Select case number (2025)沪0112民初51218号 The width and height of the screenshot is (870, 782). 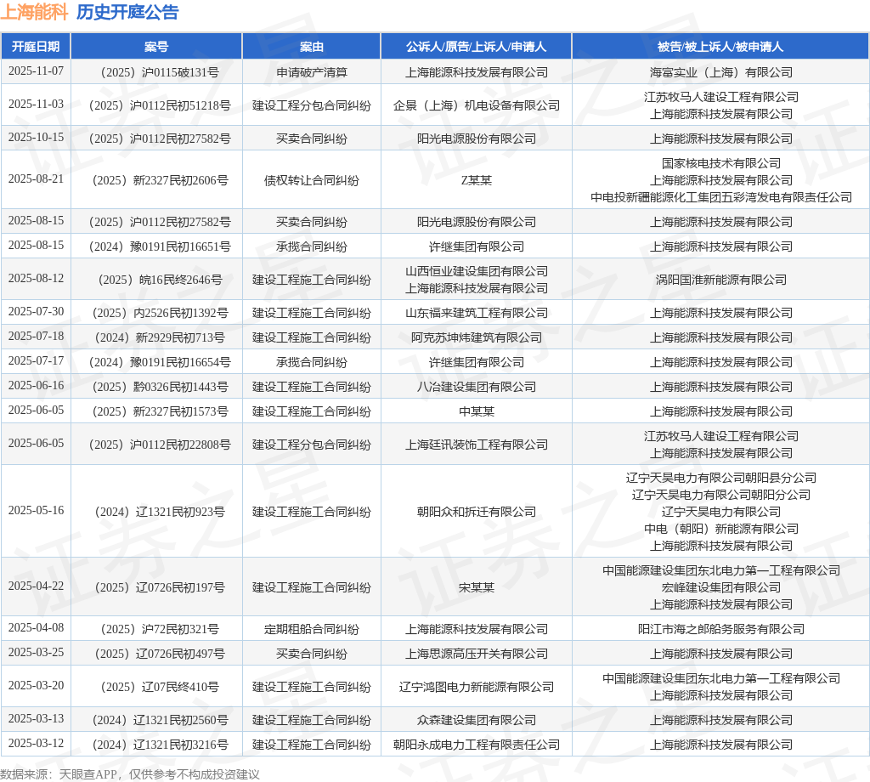pos(156,105)
